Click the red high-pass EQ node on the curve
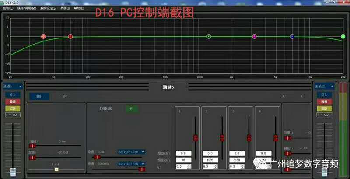This screenshot has width=350, height=179. (43, 37)
